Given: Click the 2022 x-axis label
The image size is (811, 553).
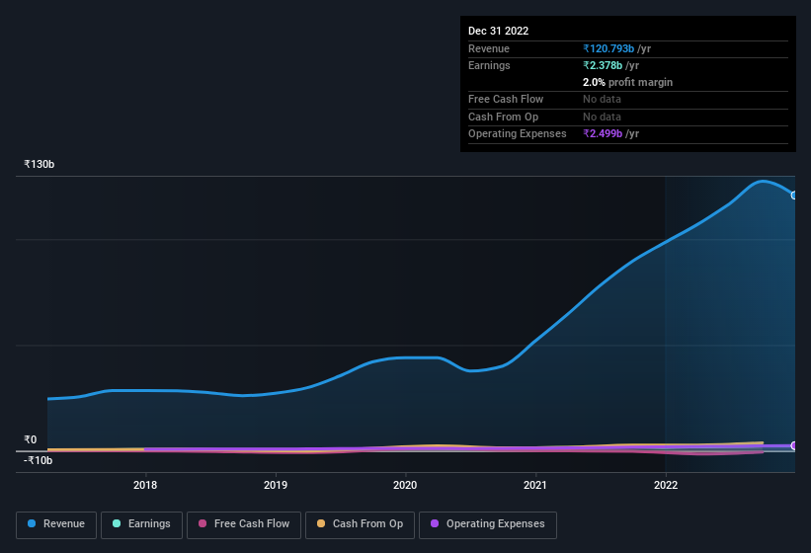Looking at the screenshot, I should pos(666,485).
